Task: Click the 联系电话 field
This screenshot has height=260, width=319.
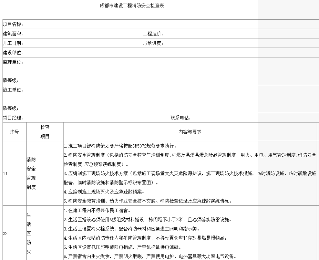Action: coord(180,118)
